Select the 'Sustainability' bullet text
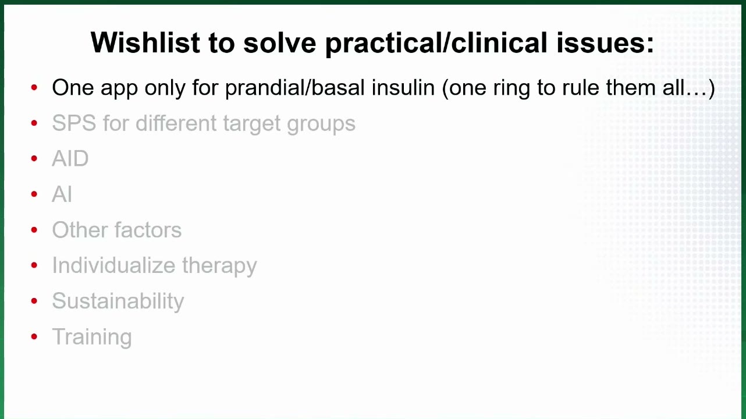 118,301
